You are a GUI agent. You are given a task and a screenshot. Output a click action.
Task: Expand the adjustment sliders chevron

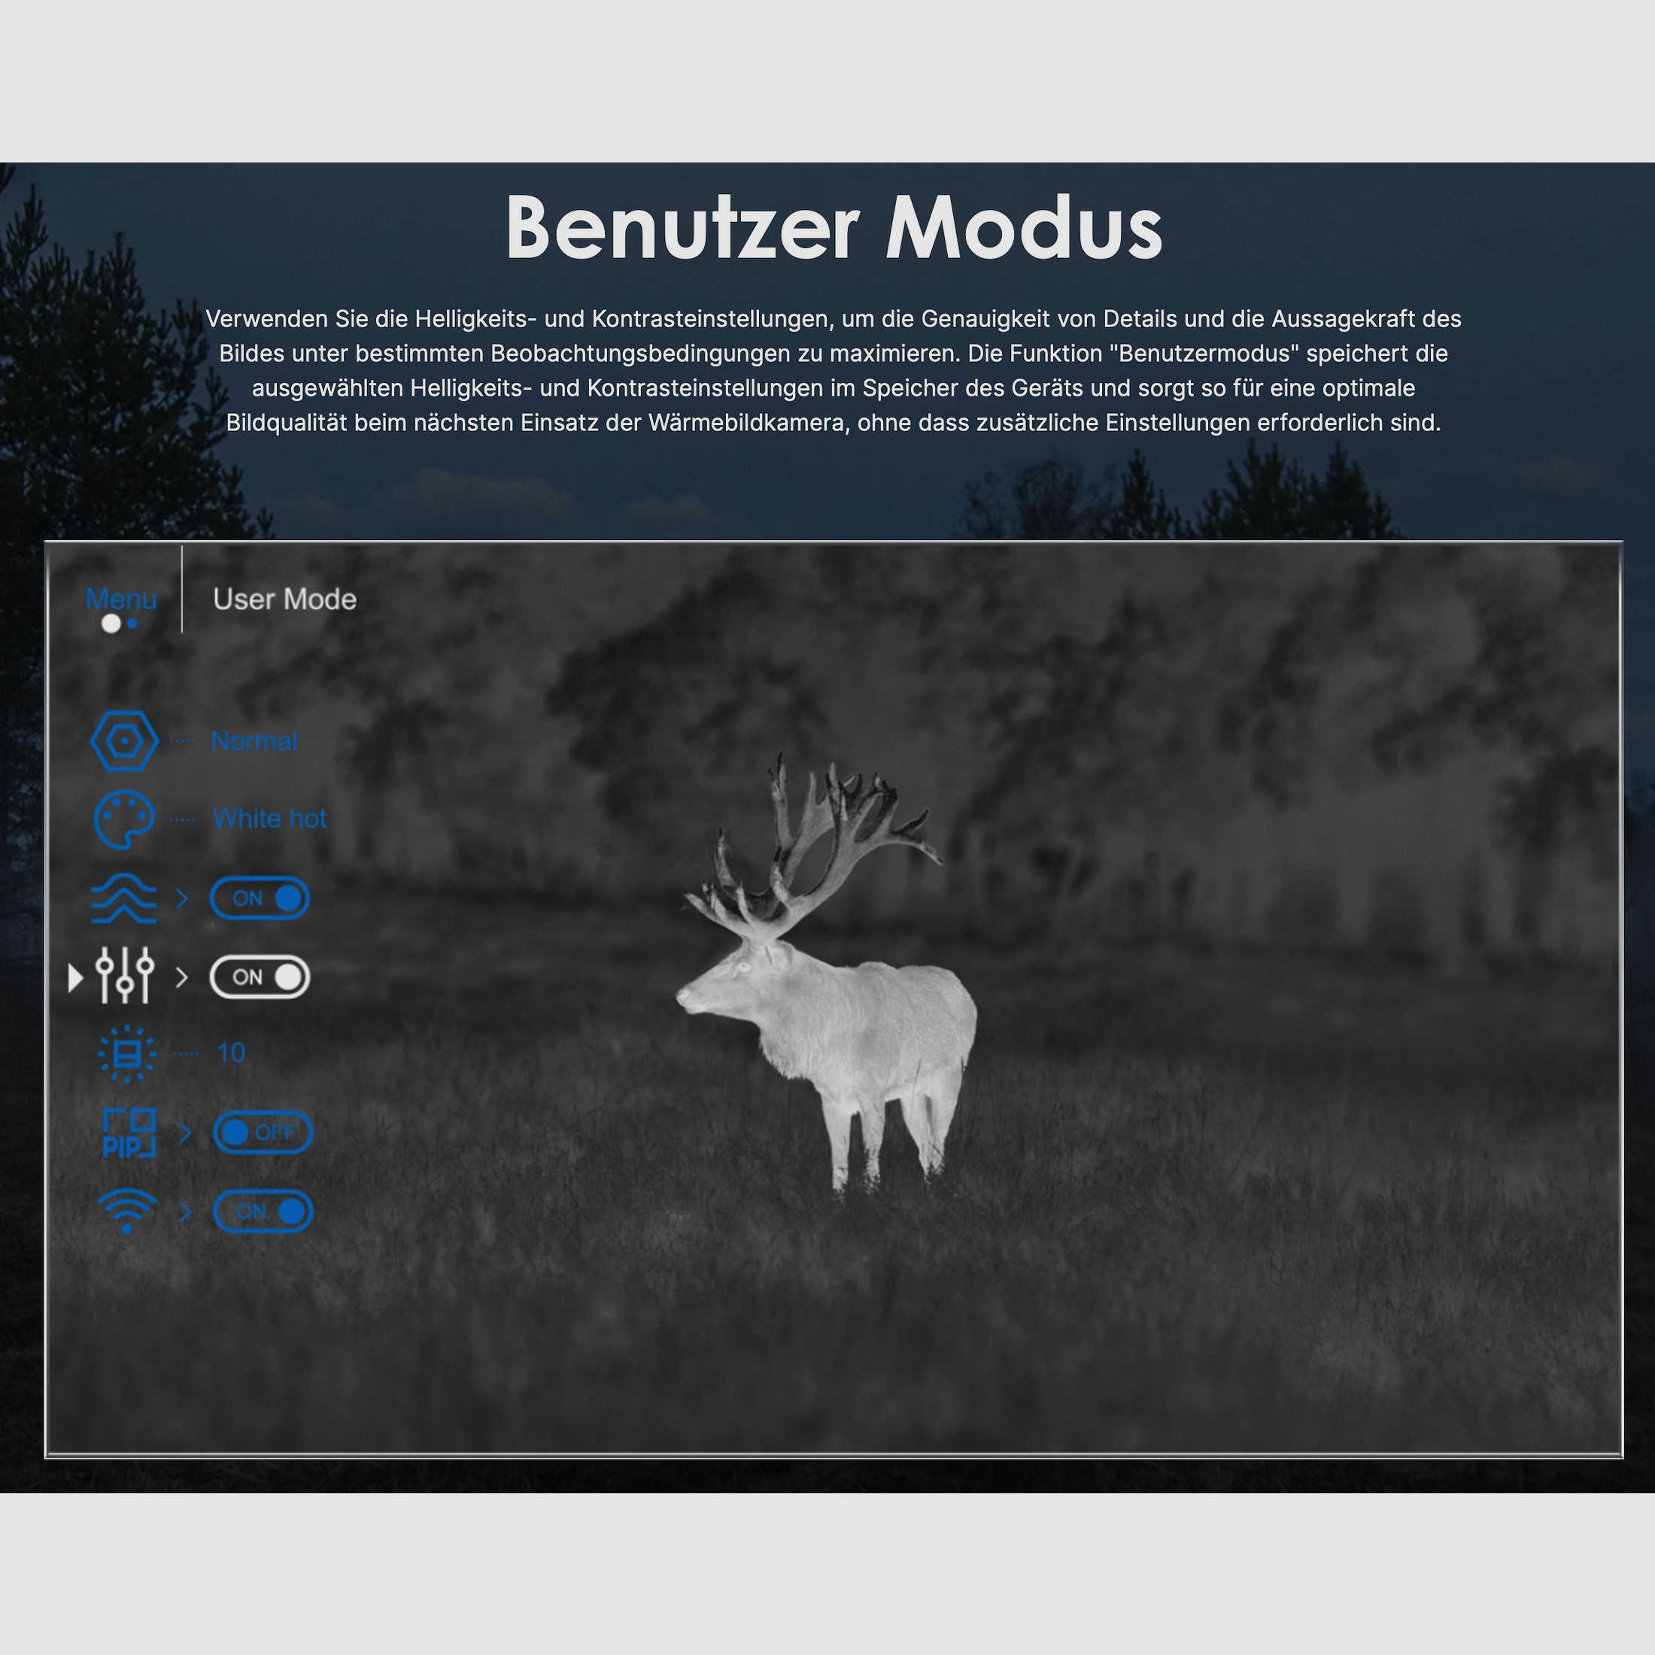pyautogui.click(x=182, y=976)
